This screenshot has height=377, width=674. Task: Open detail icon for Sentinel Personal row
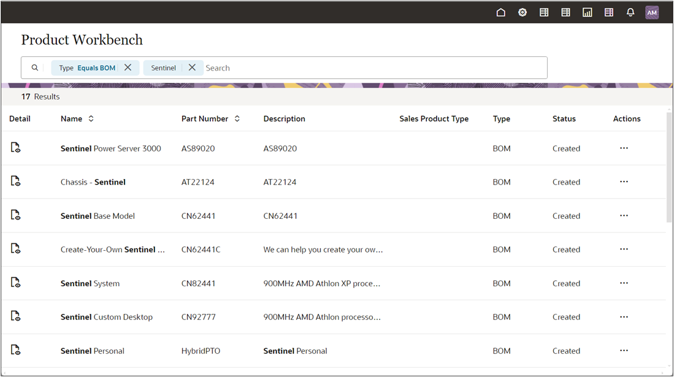[15, 350]
